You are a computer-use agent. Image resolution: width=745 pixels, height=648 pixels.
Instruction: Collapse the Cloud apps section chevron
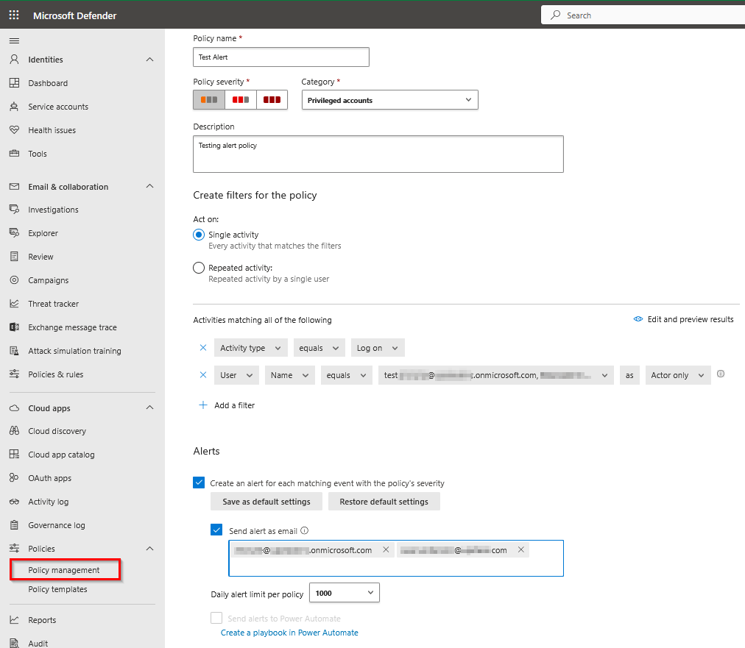pyautogui.click(x=149, y=407)
